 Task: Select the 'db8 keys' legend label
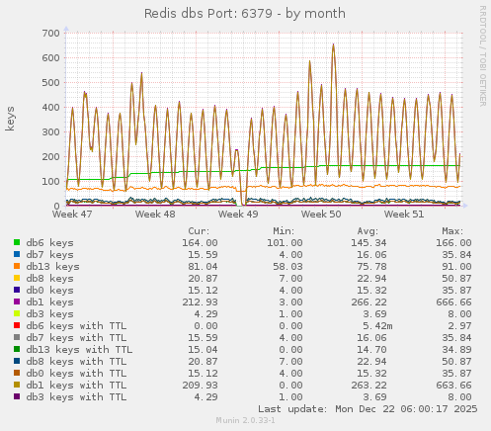(50, 279)
